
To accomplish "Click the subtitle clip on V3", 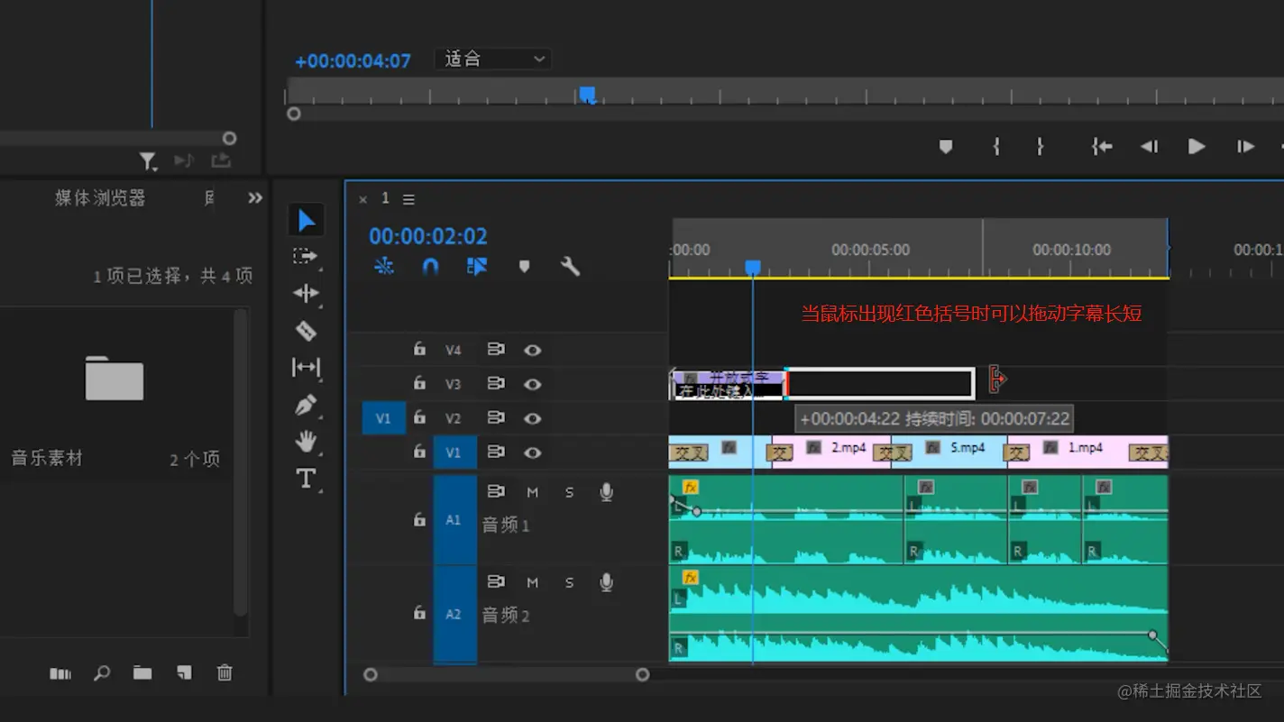I will pos(729,384).
